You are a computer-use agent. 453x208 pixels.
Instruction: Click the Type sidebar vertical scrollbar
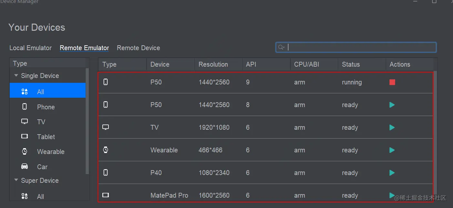coord(87,121)
